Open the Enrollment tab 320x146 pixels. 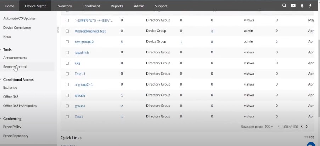tap(91, 6)
